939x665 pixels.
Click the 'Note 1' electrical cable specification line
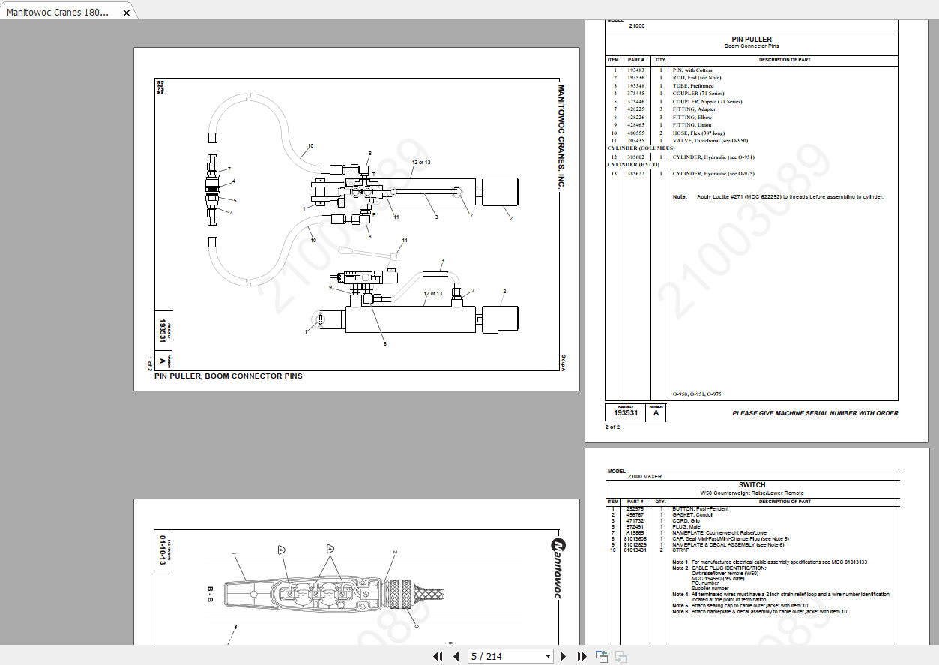[x=770, y=562]
